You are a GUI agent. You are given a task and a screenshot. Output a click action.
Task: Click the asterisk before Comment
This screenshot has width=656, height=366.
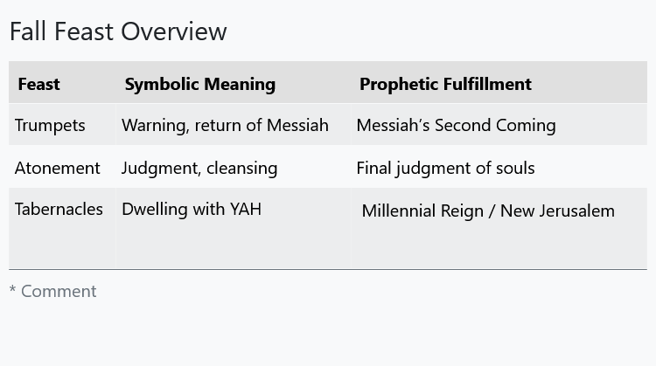tap(12, 289)
